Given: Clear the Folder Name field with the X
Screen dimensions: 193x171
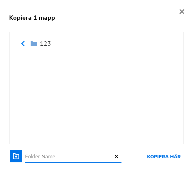Looking at the screenshot, I should pos(116,156).
